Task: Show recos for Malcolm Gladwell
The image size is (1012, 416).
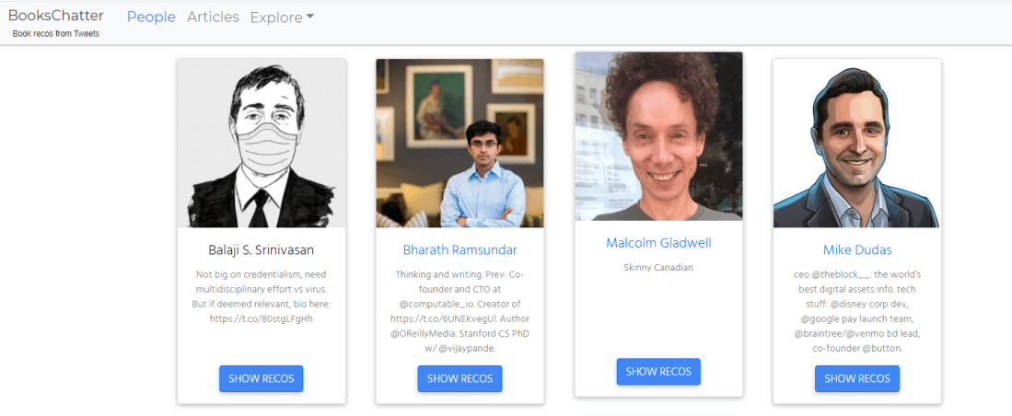Action: click(x=658, y=371)
